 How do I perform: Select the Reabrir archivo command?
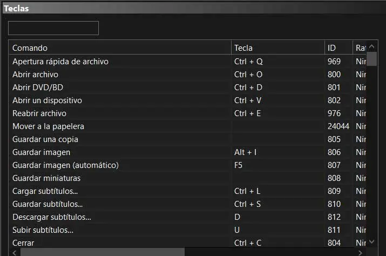39,113
